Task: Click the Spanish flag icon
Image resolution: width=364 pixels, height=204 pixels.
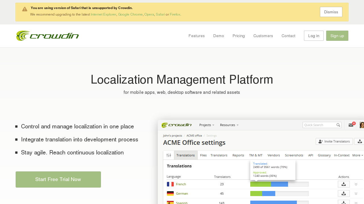Action: 170,203
